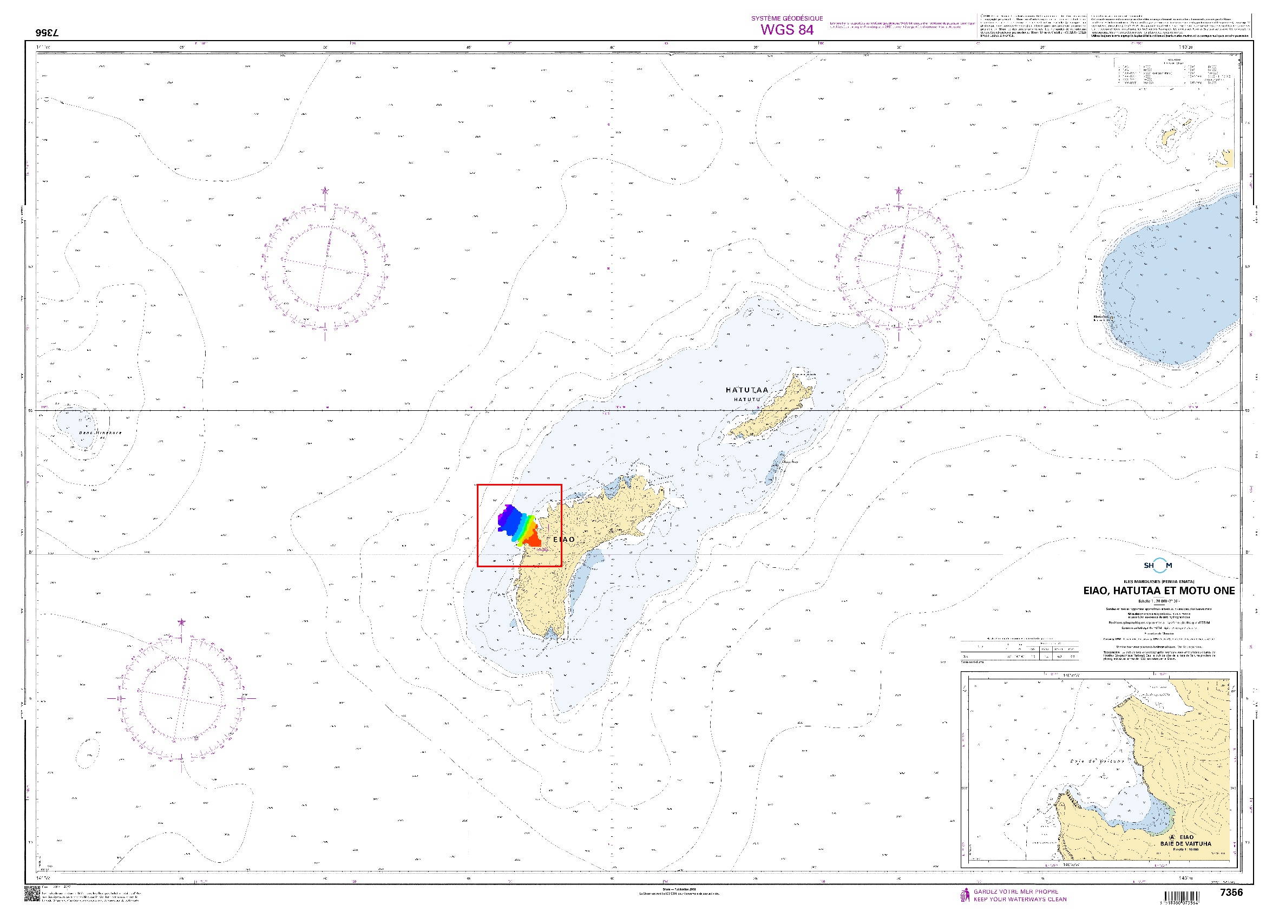Viewport: 1279px width, 918px height.
Task: Click the barcode near chart number 7356
Action: click(x=1182, y=896)
